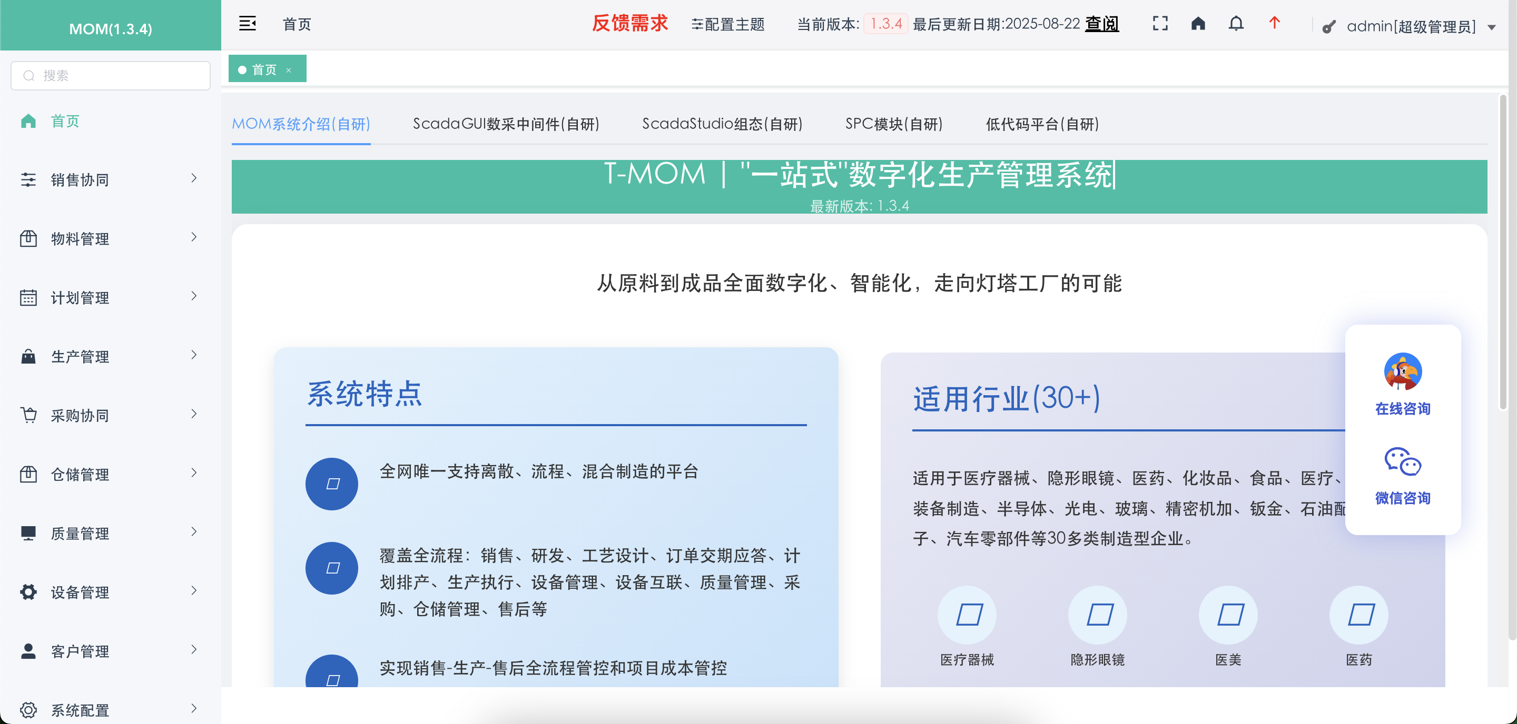Screen dimensions: 1517x724
Task: Open 配置主题 theme settings
Action: (x=728, y=24)
